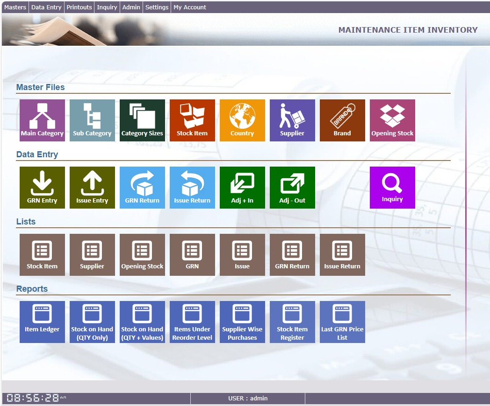Select the Country globe tile

pos(242,120)
